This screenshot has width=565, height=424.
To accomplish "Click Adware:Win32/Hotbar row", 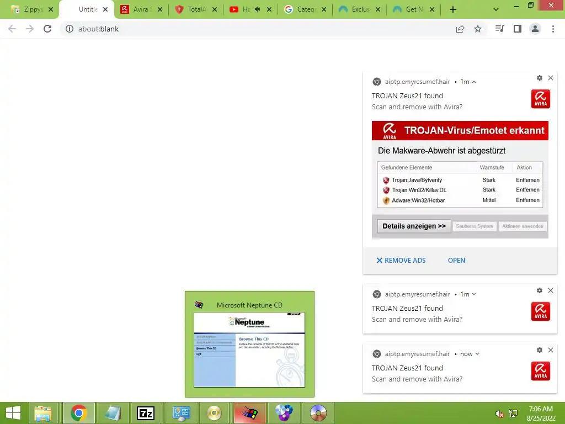I will click(x=460, y=200).
